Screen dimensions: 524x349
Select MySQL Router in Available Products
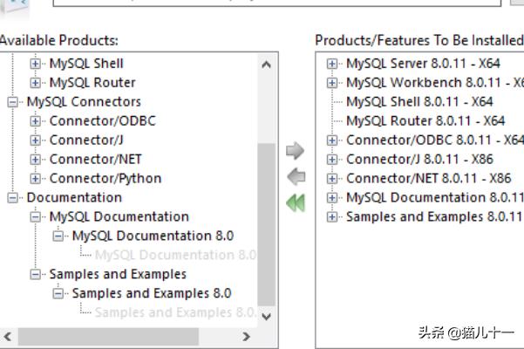click(x=92, y=83)
